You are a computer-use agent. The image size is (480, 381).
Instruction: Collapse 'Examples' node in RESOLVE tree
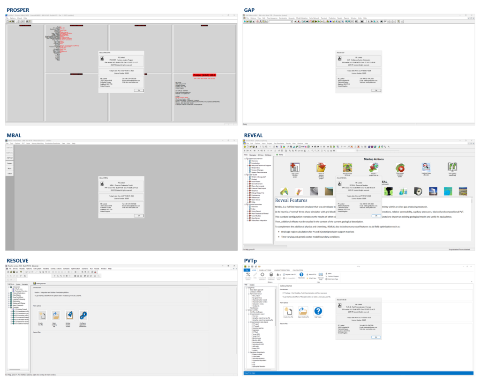coord(8,308)
